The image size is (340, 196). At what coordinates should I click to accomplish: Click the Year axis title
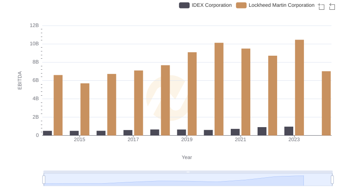tap(187, 157)
